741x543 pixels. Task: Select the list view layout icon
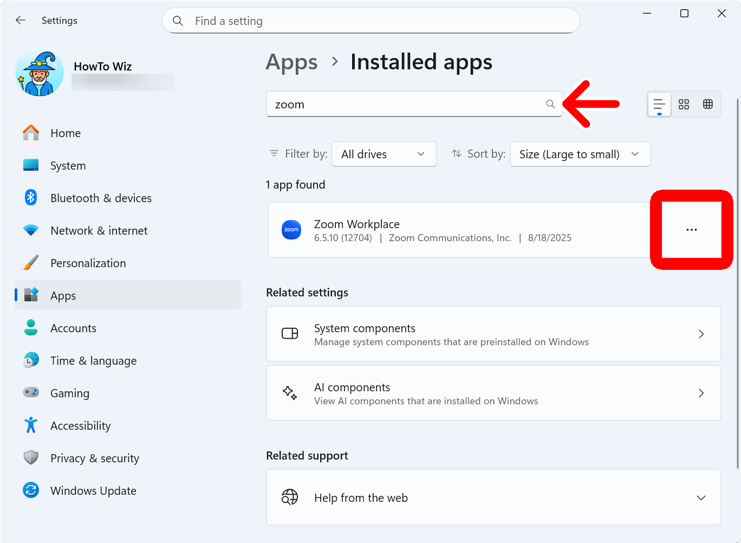(659, 104)
